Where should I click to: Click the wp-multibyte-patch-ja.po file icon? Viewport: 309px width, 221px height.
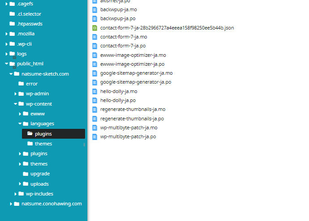point(95,137)
